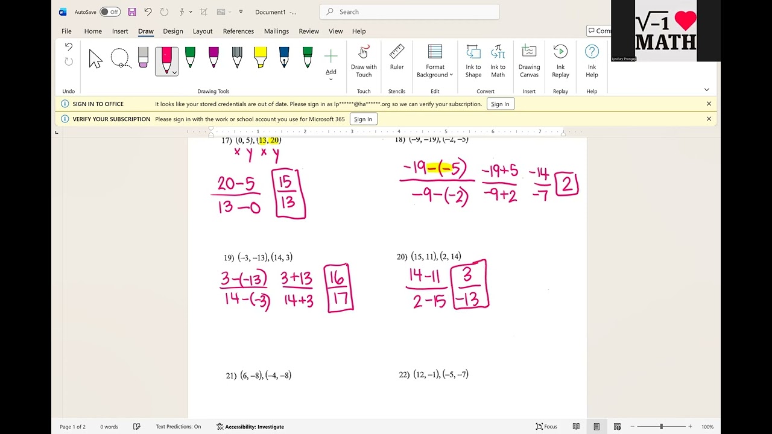772x434 pixels.
Task: Click the spelling proofing status icon
Action: click(x=137, y=427)
